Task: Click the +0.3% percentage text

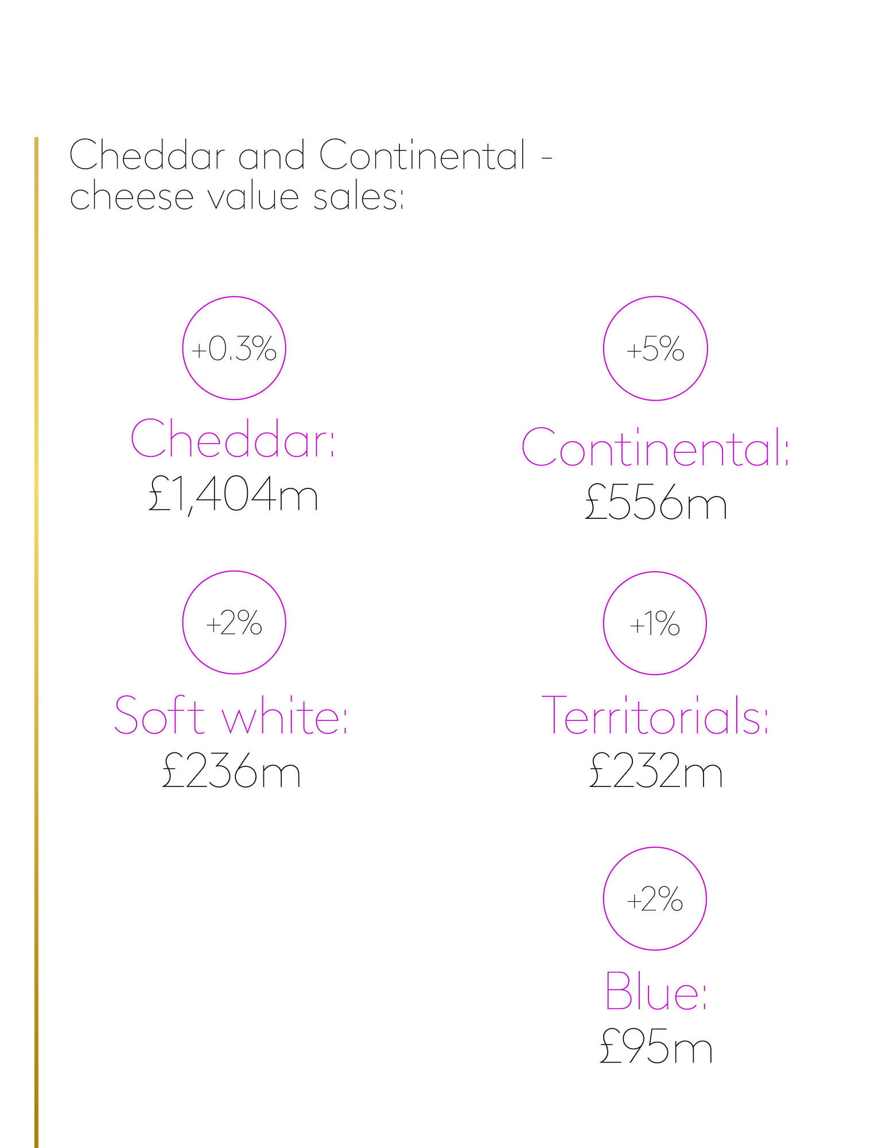Action: 234,348
